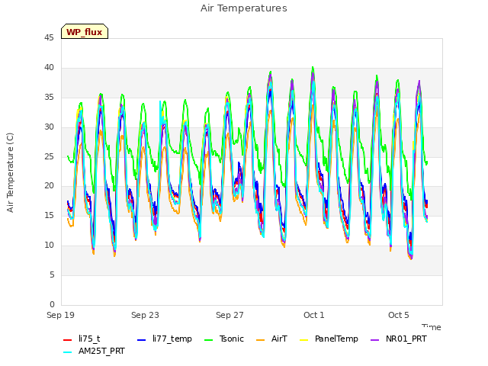Click the Sep 23 x-axis label
Image resolution: width=488 pixels, height=366 pixels.
145,315
